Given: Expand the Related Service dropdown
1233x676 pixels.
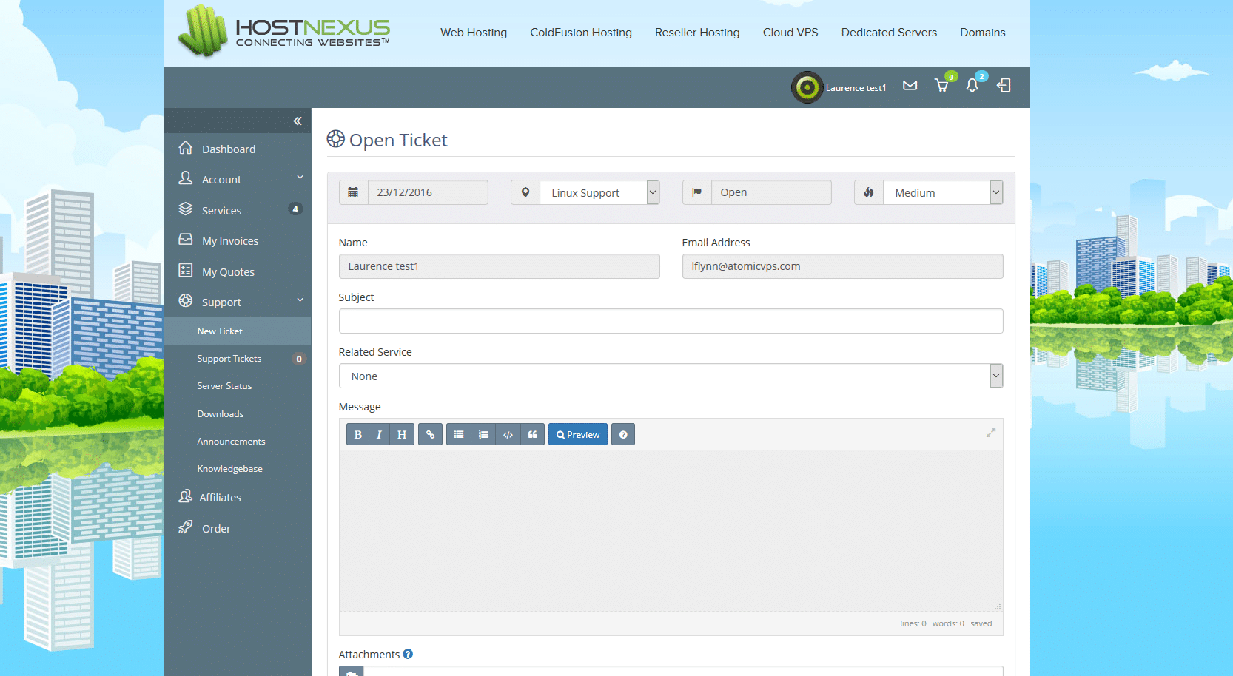Looking at the screenshot, I should pyautogui.click(x=671, y=376).
